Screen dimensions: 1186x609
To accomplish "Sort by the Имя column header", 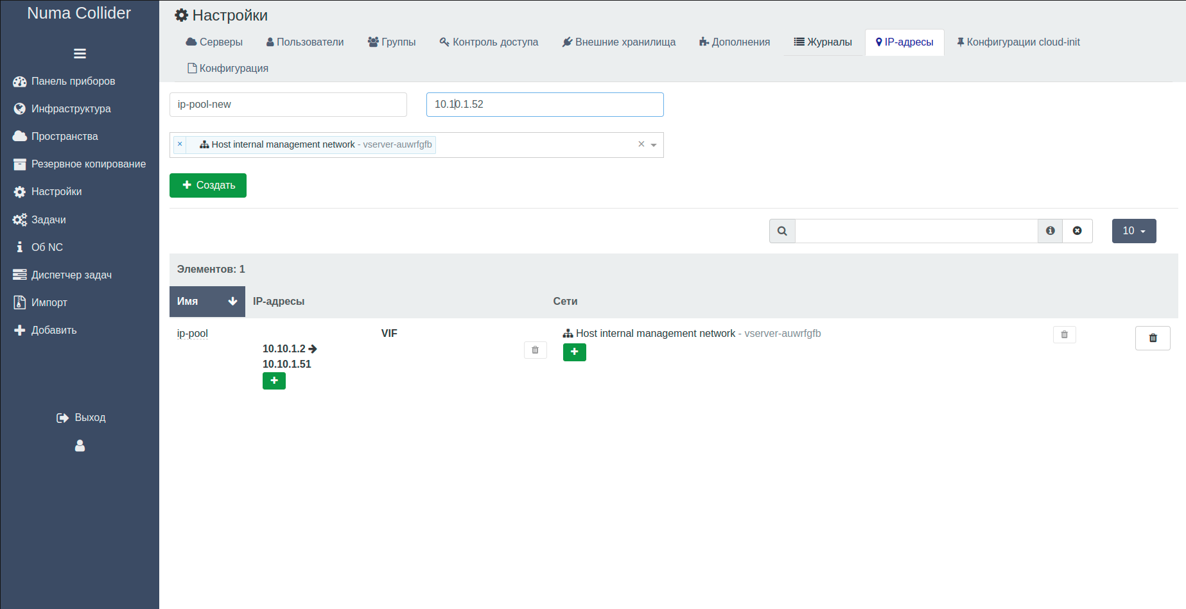I will coord(207,302).
